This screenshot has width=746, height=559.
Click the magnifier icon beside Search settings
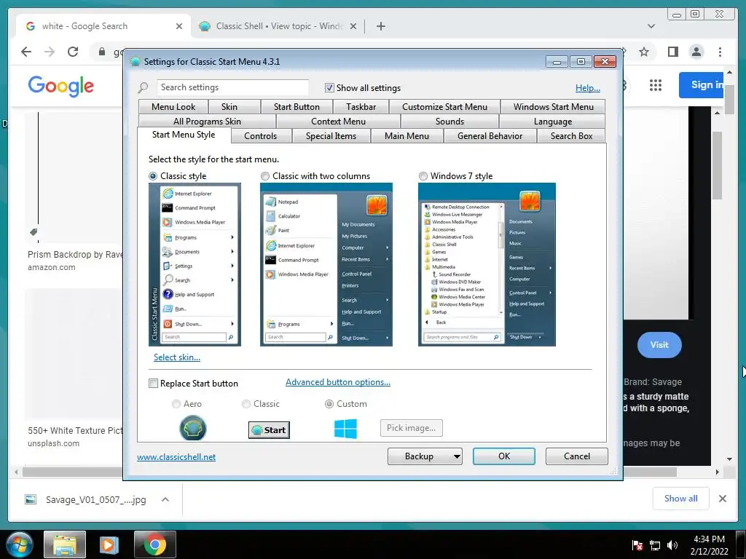click(x=144, y=87)
